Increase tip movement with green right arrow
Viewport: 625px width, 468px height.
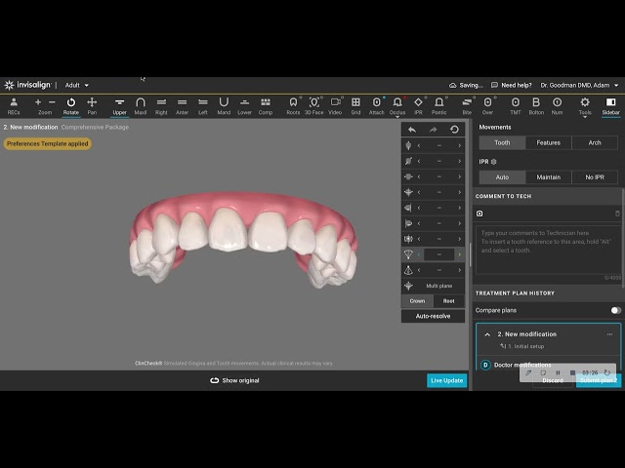click(x=460, y=254)
